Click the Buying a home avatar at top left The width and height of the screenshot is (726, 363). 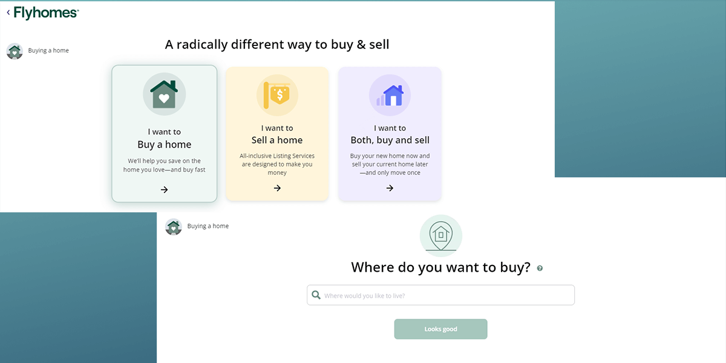[x=14, y=51]
